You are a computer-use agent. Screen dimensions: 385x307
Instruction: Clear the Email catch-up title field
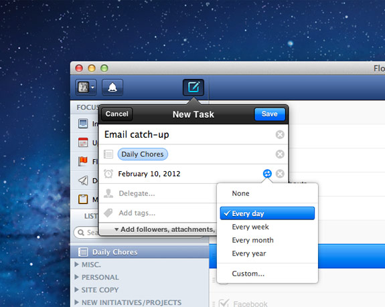pos(280,134)
